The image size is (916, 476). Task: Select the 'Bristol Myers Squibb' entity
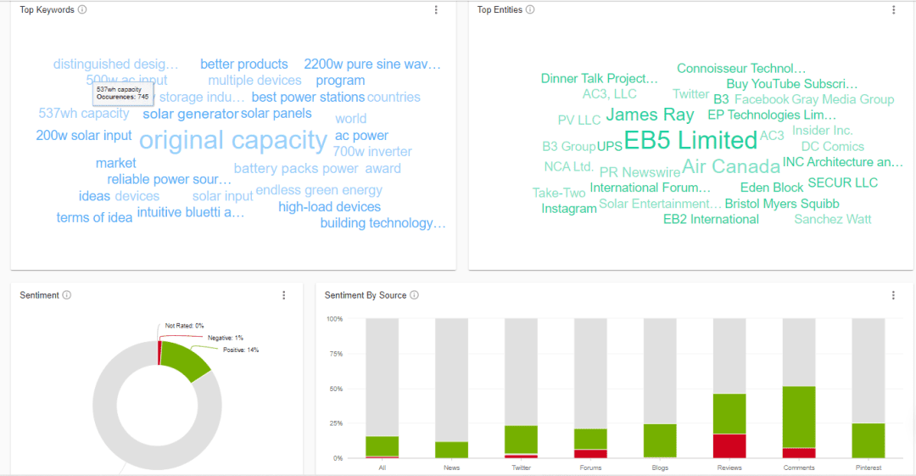[782, 204]
